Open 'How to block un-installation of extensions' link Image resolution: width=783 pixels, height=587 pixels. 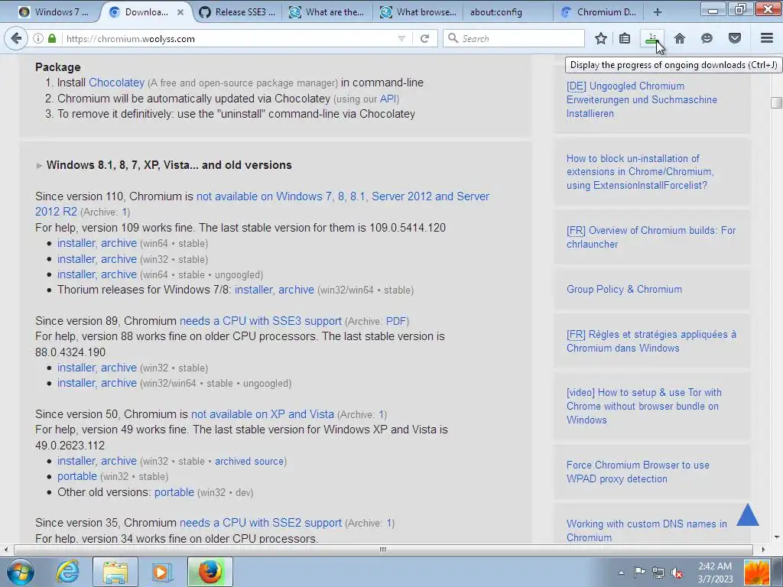(640, 172)
